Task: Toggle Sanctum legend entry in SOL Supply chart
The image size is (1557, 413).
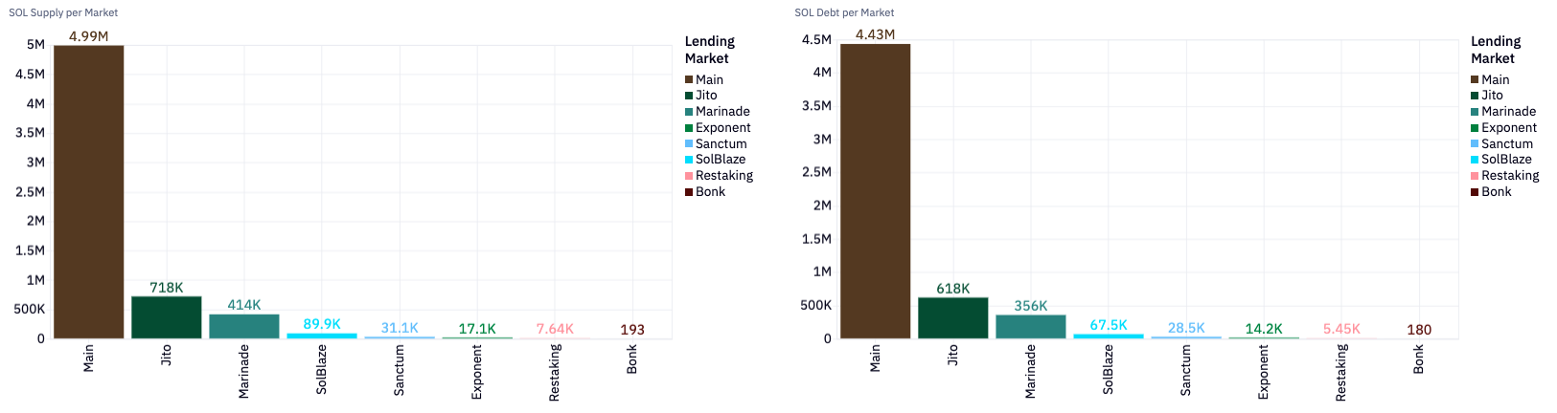Action: (721, 144)
